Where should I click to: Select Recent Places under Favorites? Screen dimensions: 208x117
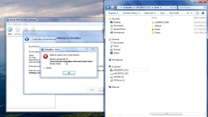[x=119, y=29]
